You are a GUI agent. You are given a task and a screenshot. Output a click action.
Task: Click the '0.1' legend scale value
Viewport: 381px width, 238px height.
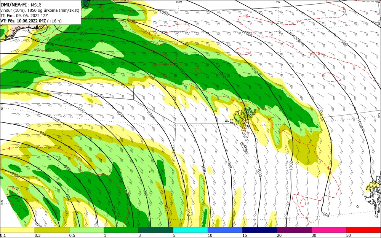3,235
